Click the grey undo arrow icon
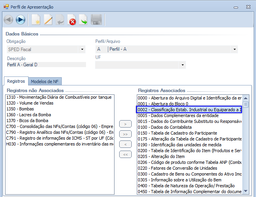The height and width of the screenshot is (197, 256). (60, 20)
